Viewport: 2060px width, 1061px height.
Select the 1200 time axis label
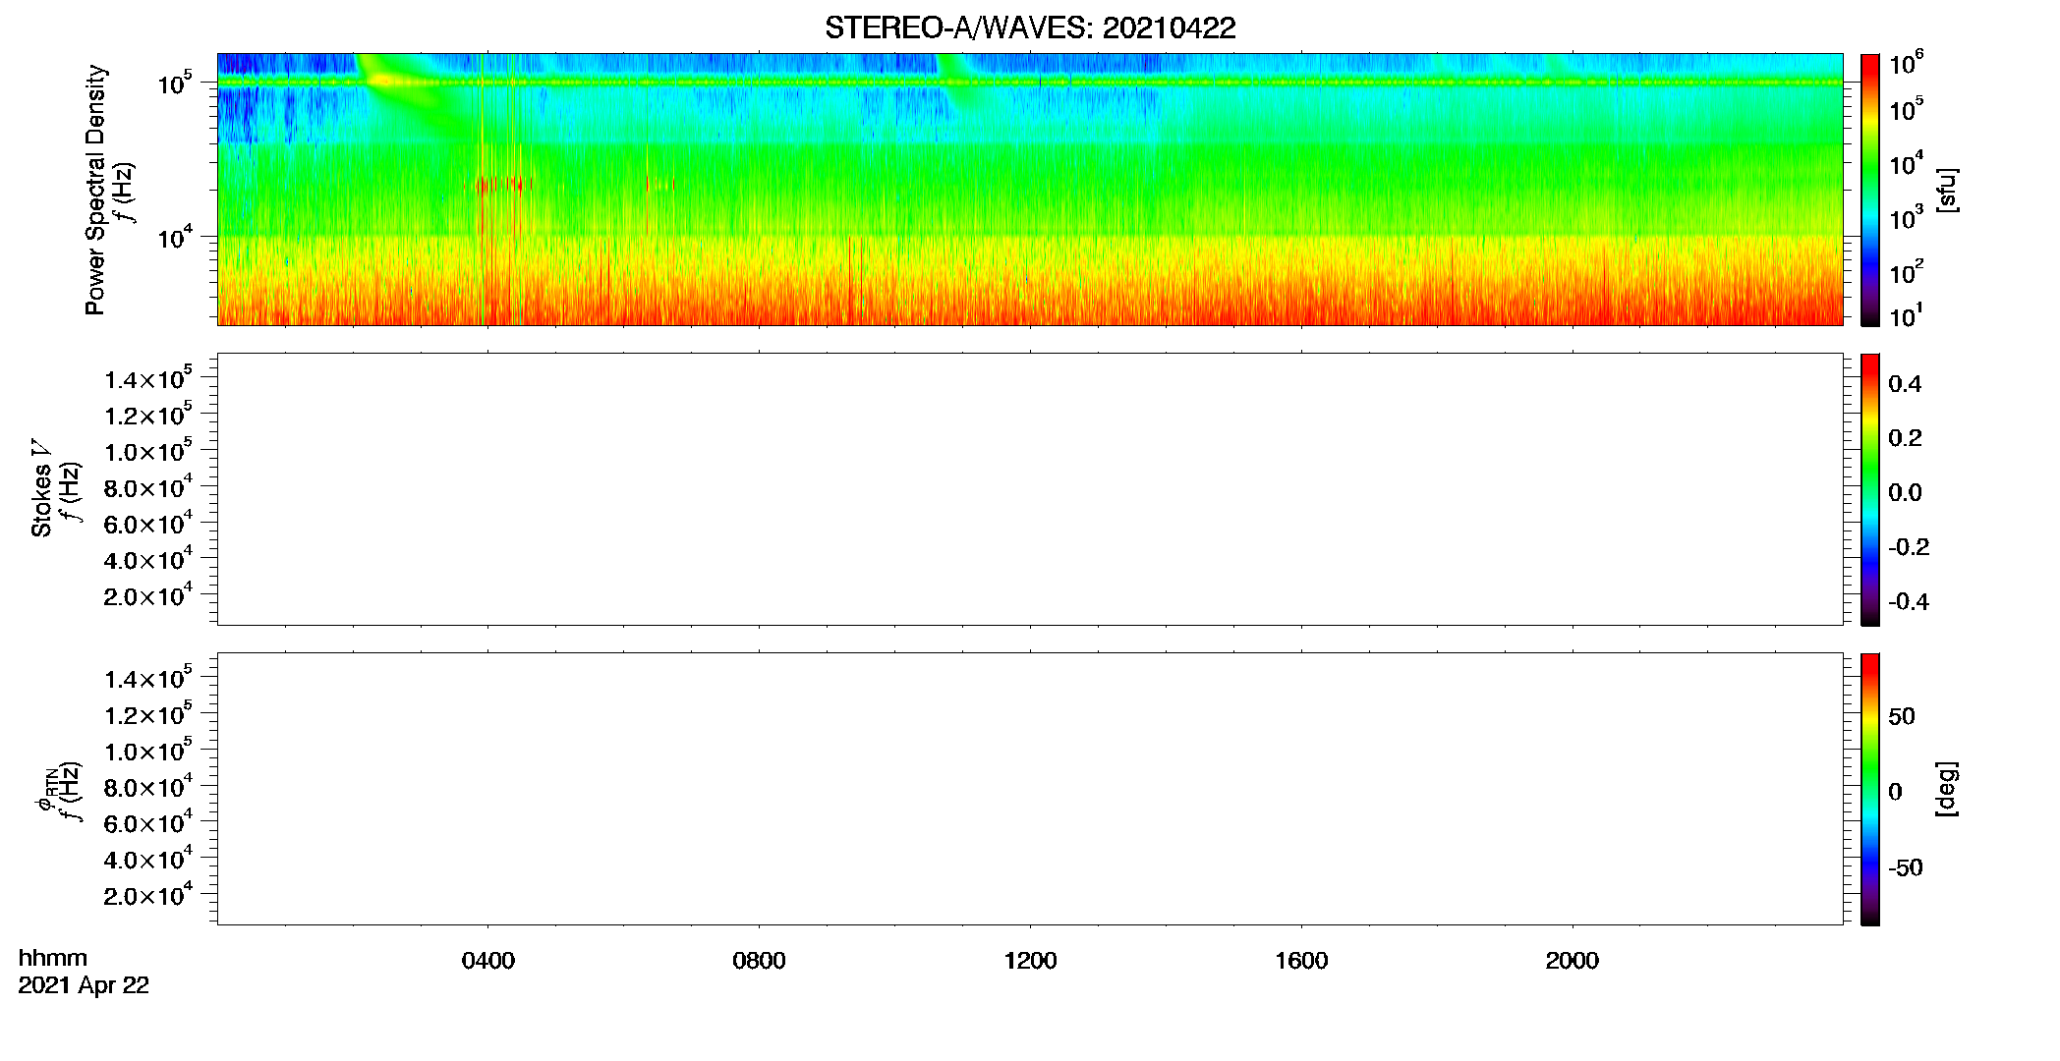pyautogui.click(x=1030, y=961)
